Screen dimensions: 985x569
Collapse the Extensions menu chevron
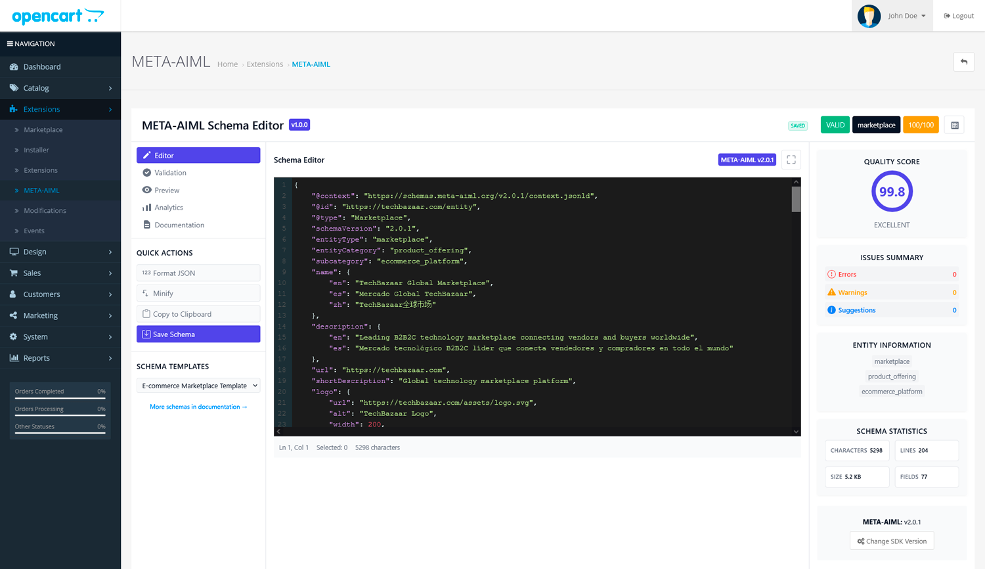point(110,109)
